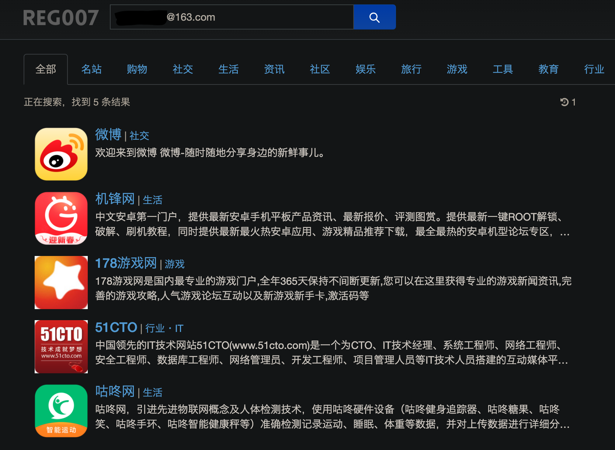This screenshot has width=615, height=450.
Task: Switch to the 资讯 tab
Action: tap(274, 69)
